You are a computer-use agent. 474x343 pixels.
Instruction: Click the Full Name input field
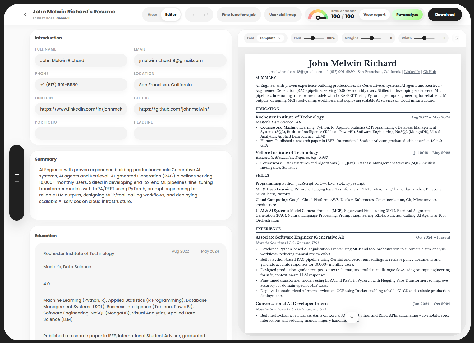81,60
